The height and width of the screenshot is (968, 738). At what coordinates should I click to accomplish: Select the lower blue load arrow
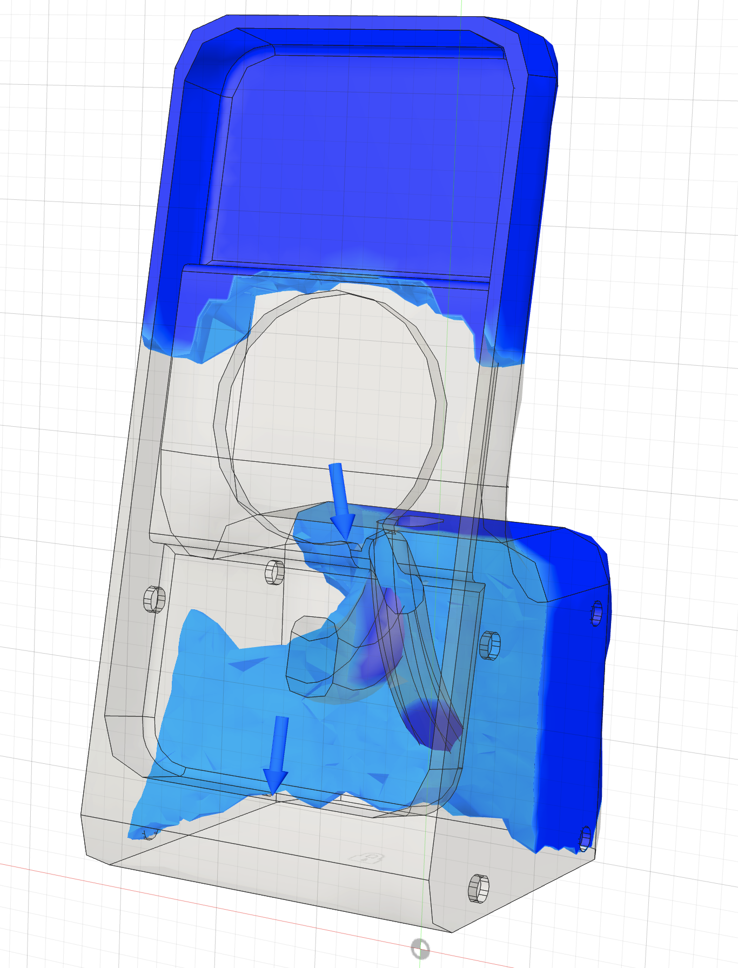[277, 754]
